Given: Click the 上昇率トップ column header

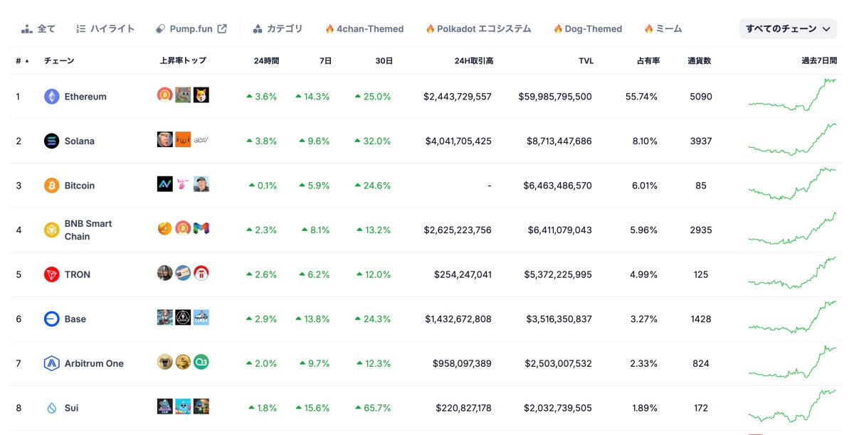Looking at the screenshot, I should click(x=184, y=61).
